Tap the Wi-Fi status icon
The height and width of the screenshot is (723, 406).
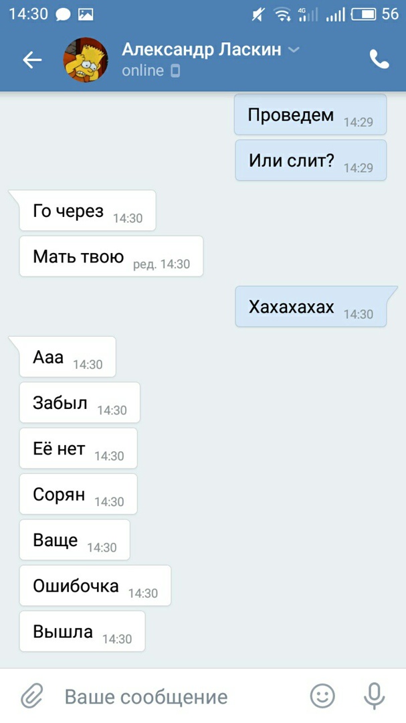(x=282, y=15)
